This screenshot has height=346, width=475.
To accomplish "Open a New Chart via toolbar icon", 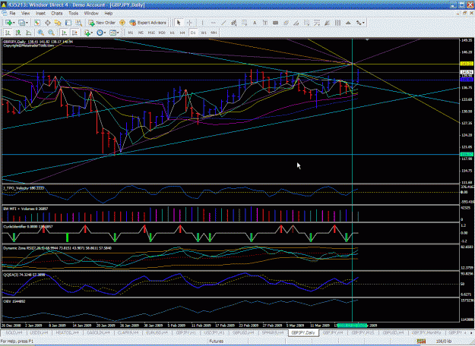I will tap(8, 23).
